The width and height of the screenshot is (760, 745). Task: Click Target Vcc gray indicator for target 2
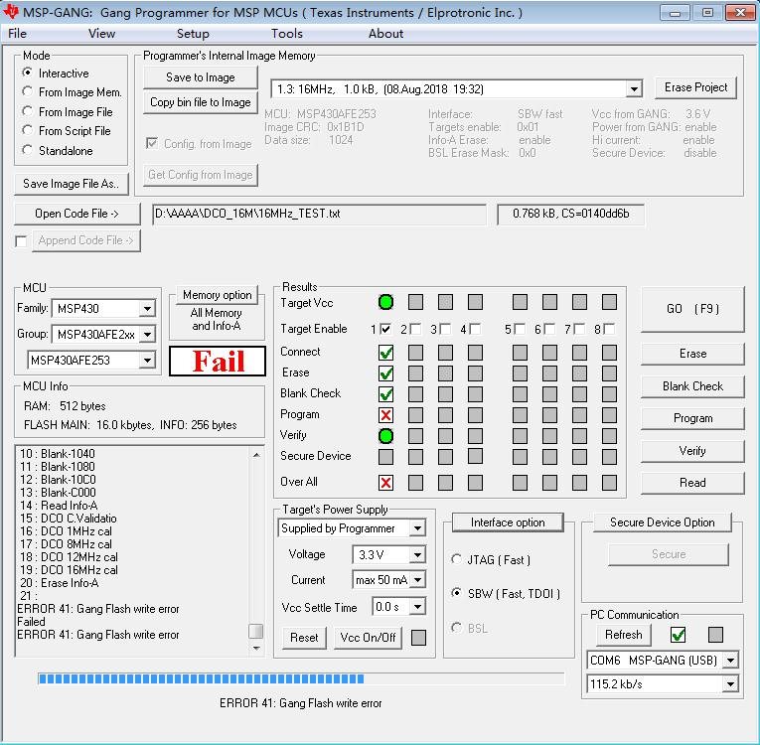coord(415,302)
